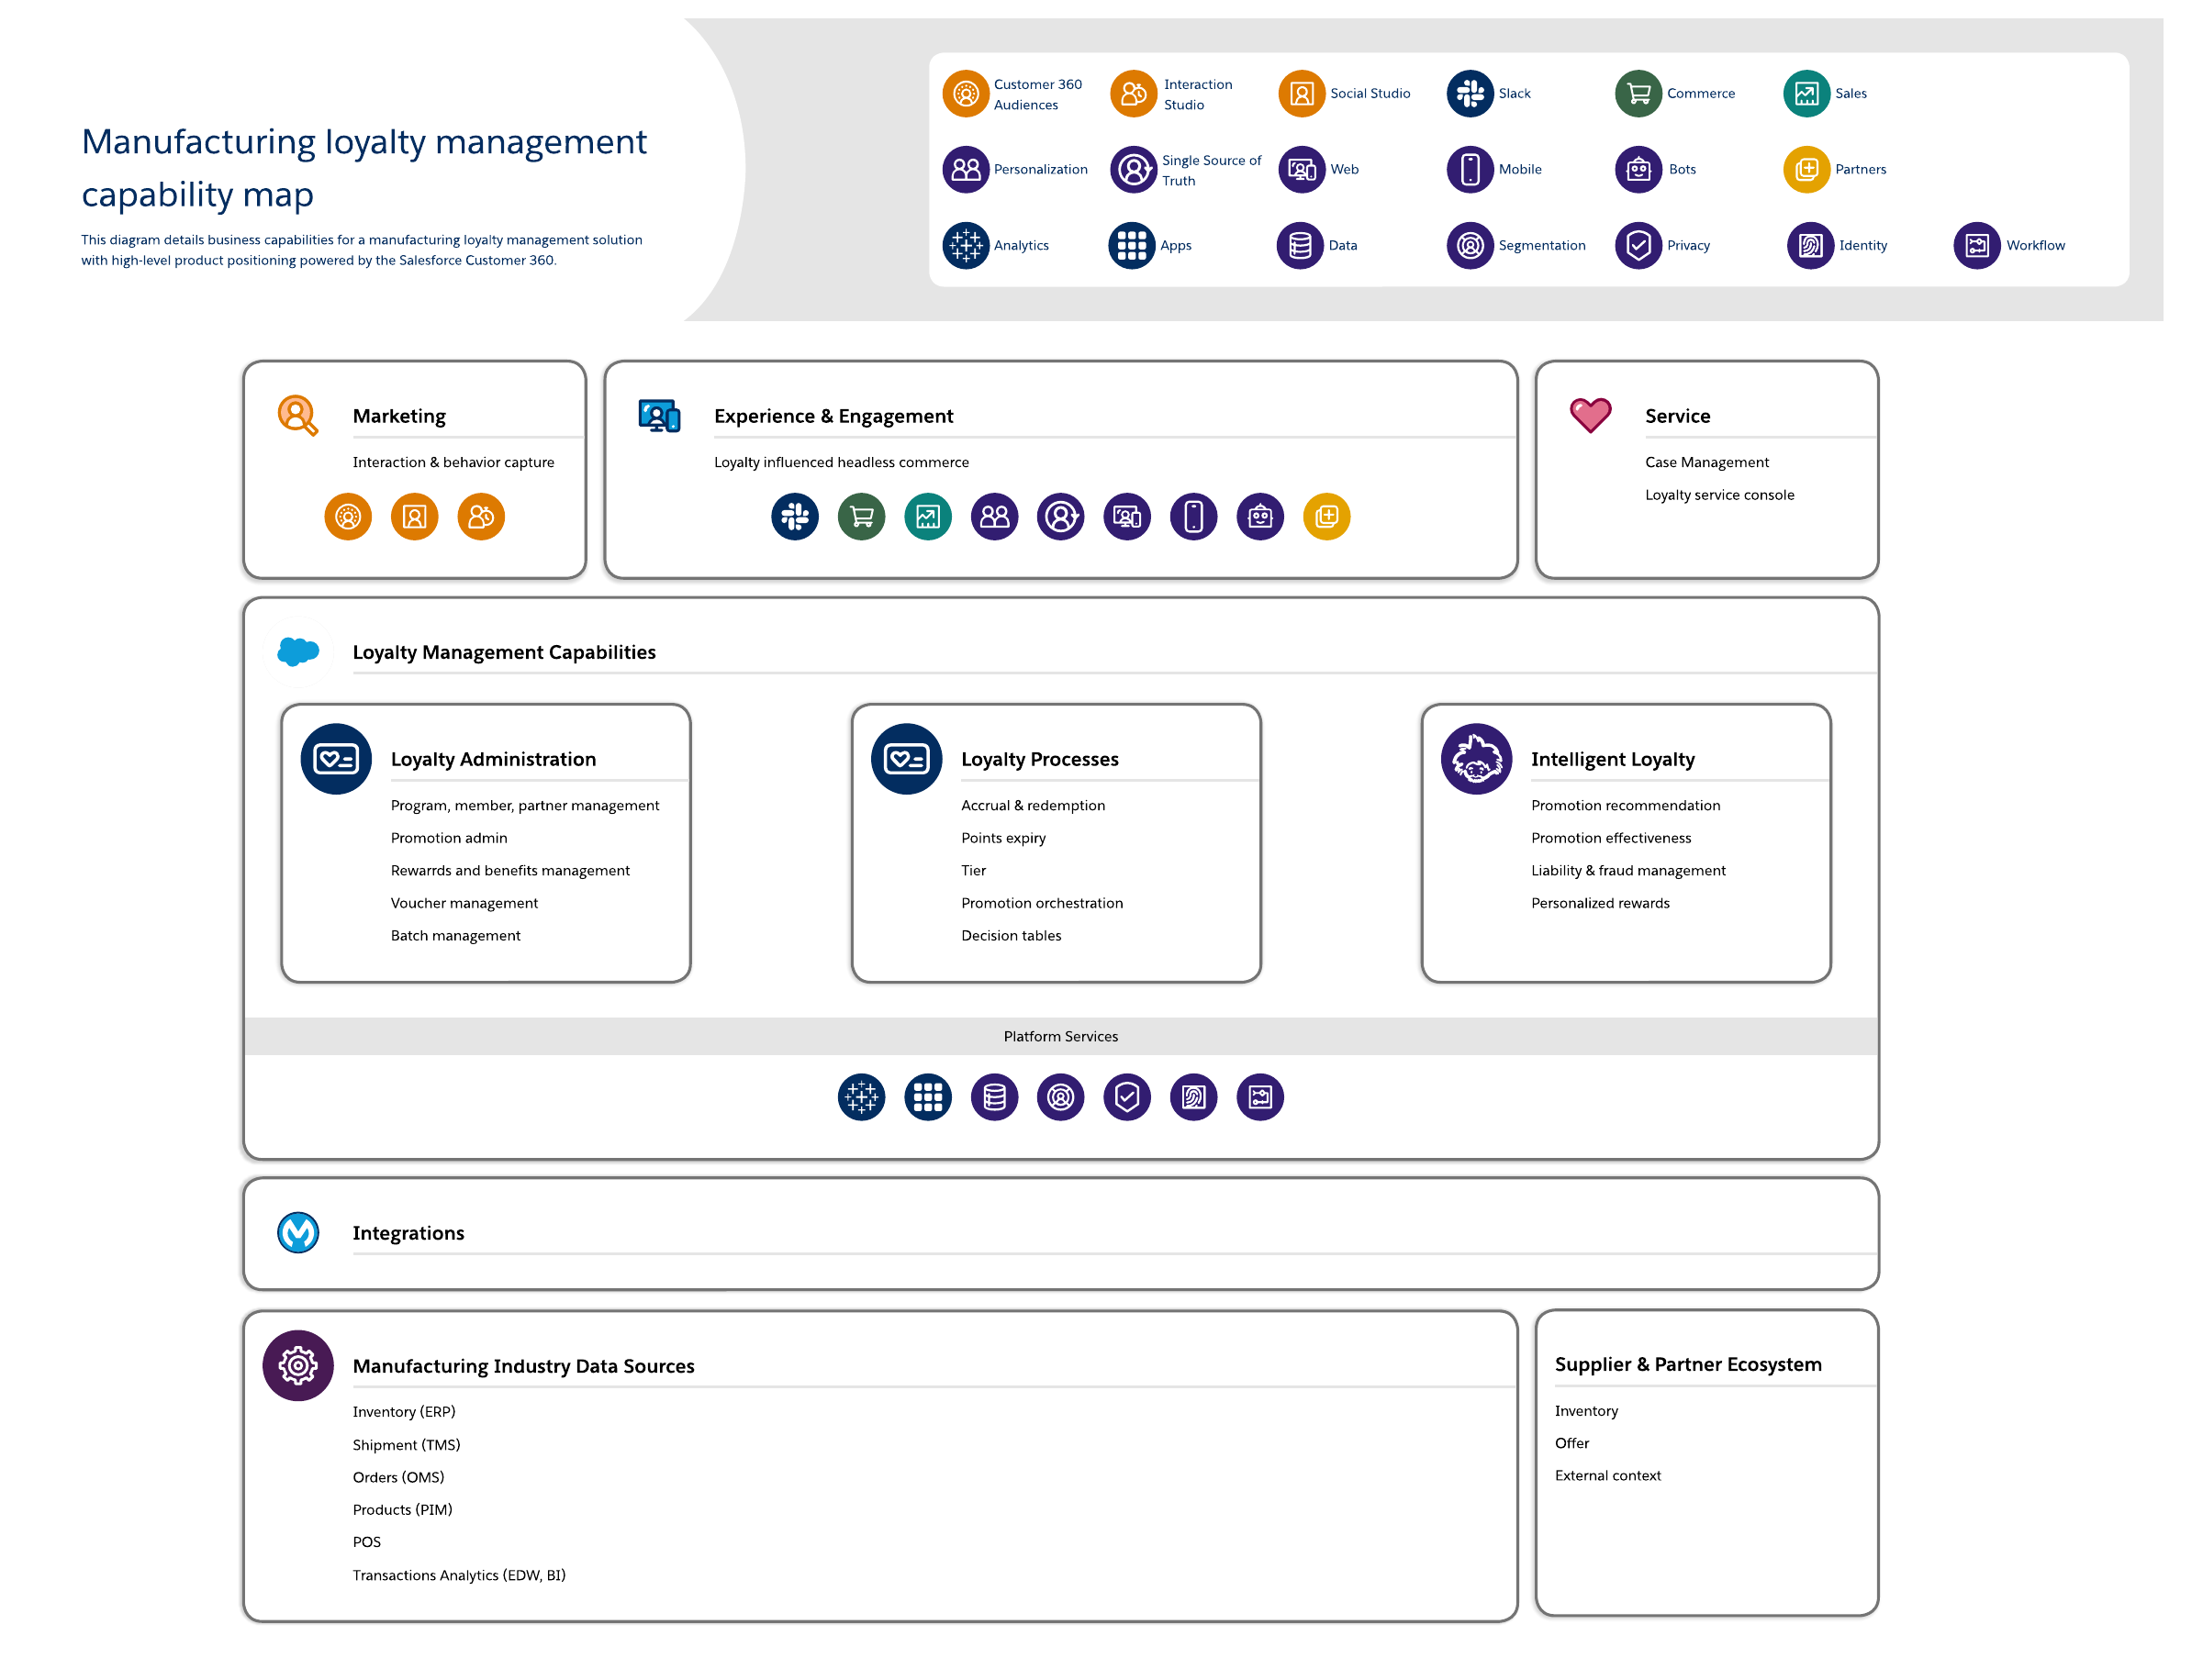The width and height of the screenshot is (2203, 1680).
Task: Click the Commerce cart icon in legend
Action: coord(1637,93)
